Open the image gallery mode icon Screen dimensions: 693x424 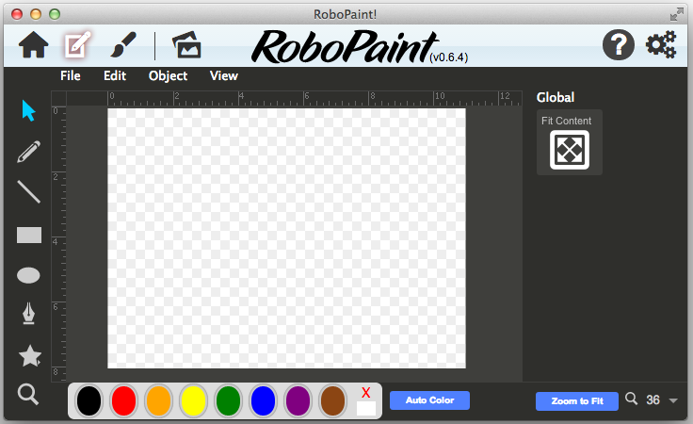tap(186, 44)
